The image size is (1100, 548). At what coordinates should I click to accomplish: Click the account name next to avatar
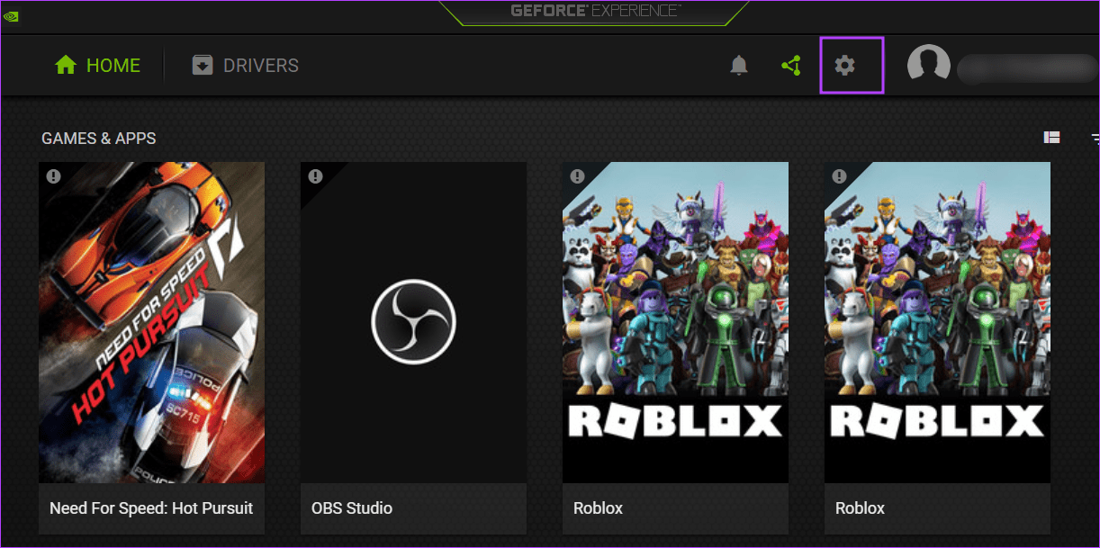1026,67
